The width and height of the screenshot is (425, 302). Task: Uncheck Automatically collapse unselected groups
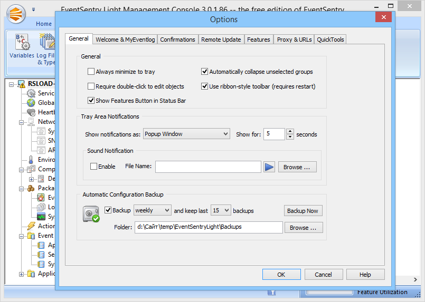204,72
